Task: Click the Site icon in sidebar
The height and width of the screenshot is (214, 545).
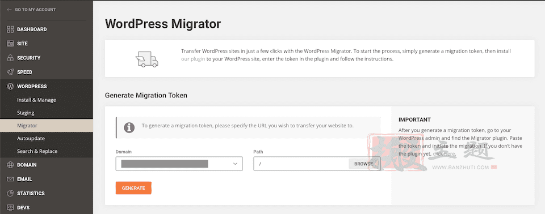Action: coord(10,44)
